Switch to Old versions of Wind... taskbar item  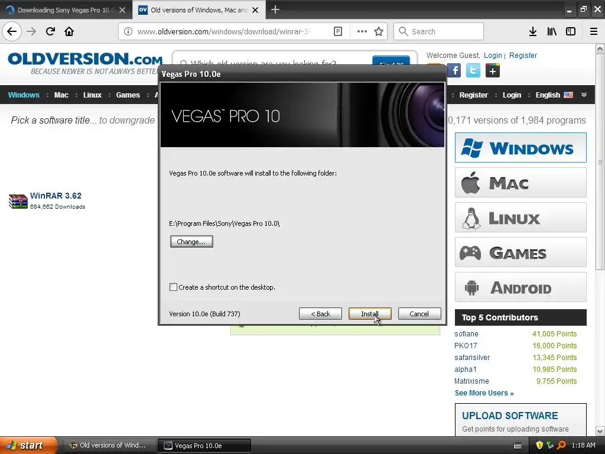coord(109,446)
